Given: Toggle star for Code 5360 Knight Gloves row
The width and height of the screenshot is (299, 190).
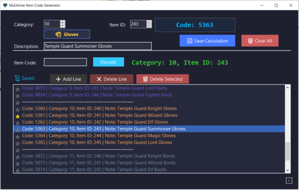Looking at the screenshot, I should pyautogui.click(x=18, y=109).
